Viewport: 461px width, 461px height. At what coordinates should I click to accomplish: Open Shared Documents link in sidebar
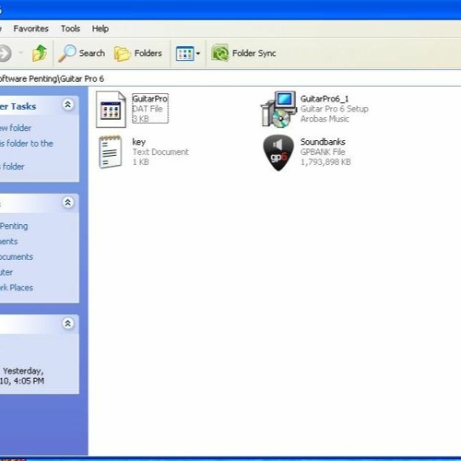coord(17,256)
